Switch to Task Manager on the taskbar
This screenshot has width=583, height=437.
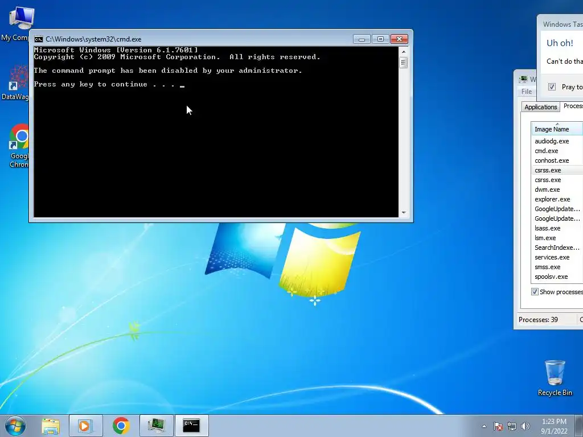[156, 426]
